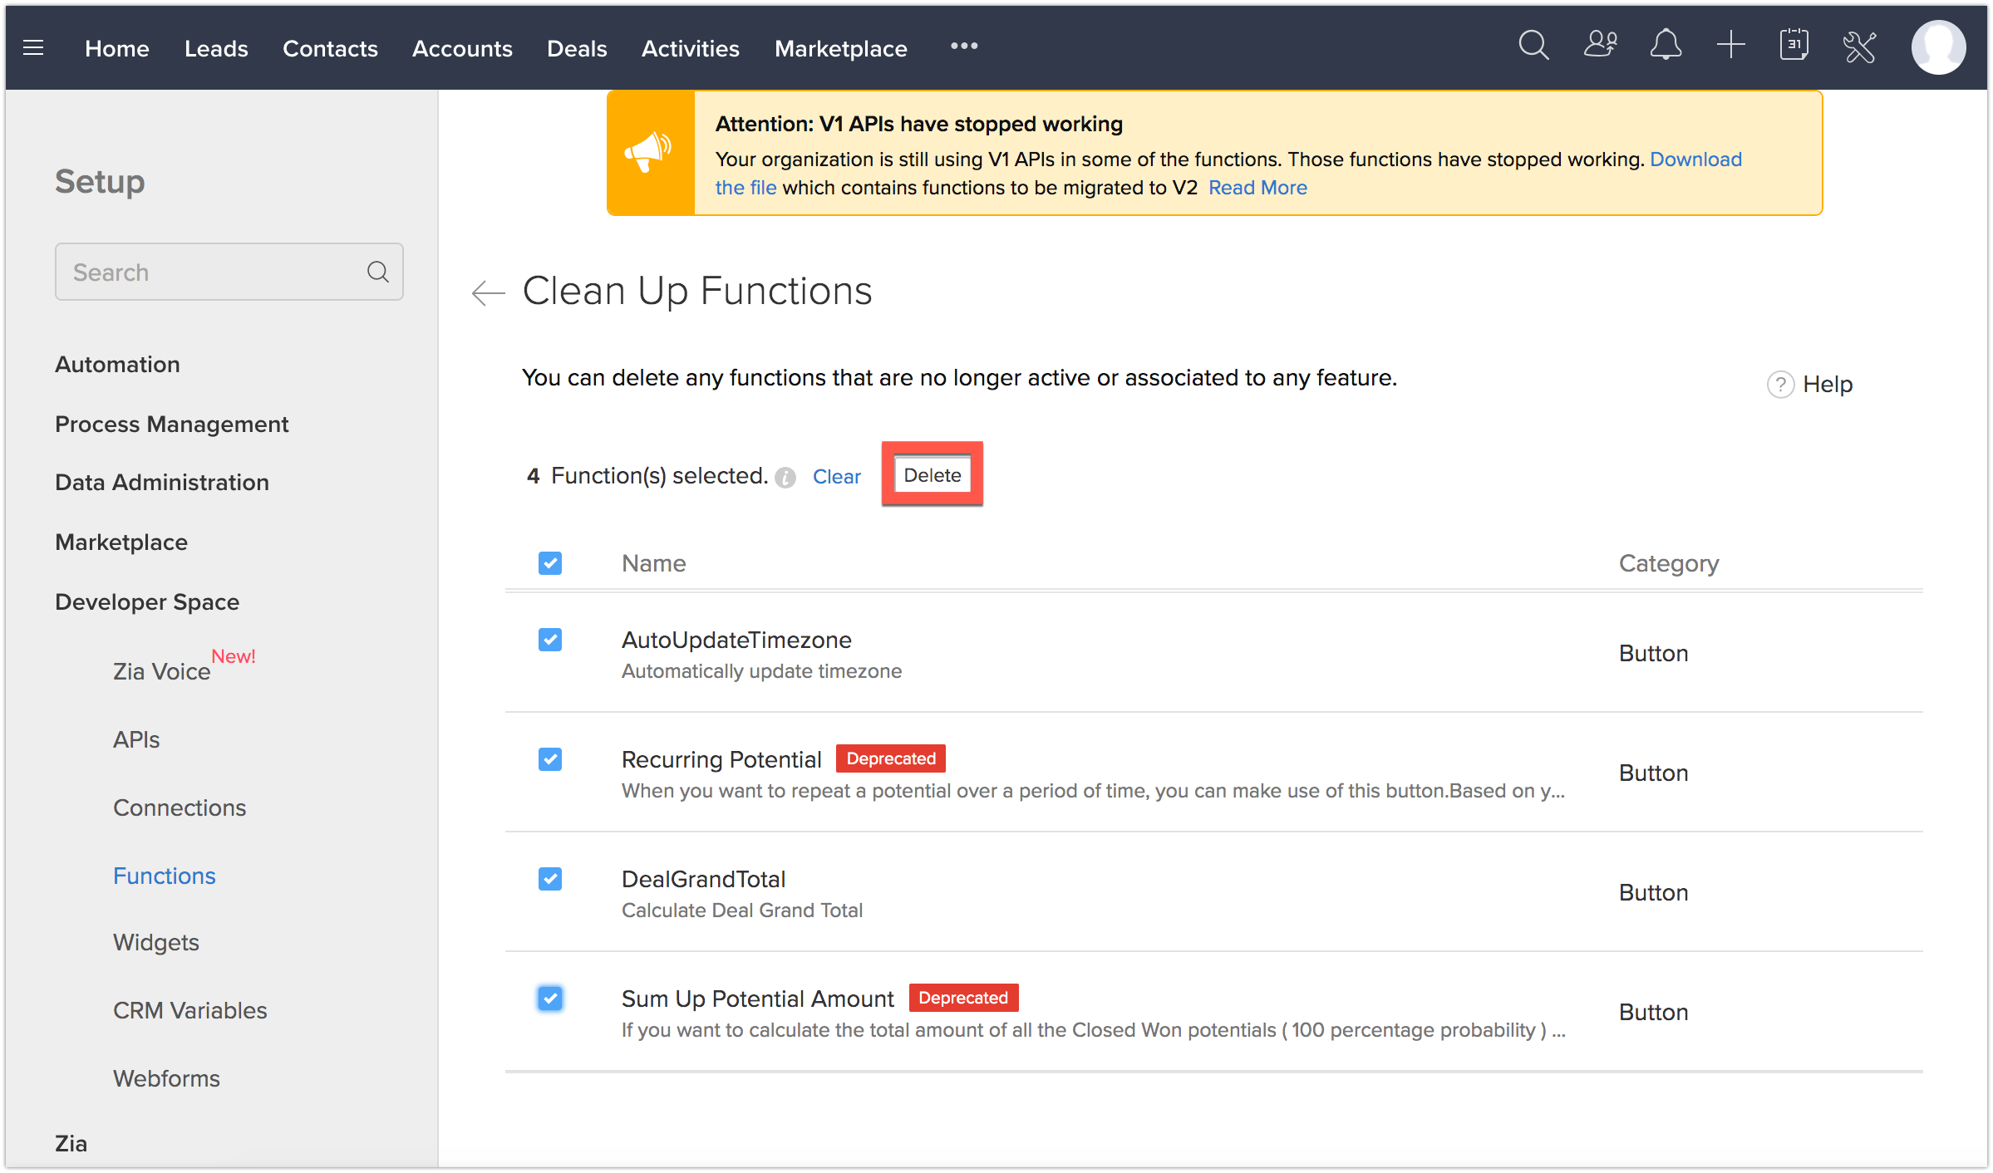Click the Read More link in banner

click(1257, 188)
